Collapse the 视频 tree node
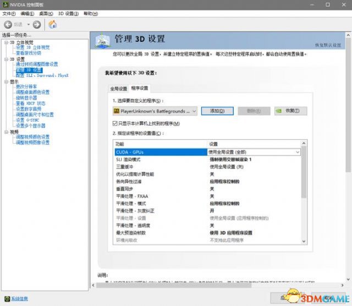352x306 pixels. pos(6,132)
